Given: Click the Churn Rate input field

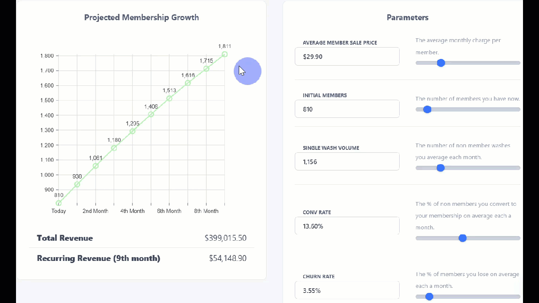Looking at the screenshot, I should (347, 290).
